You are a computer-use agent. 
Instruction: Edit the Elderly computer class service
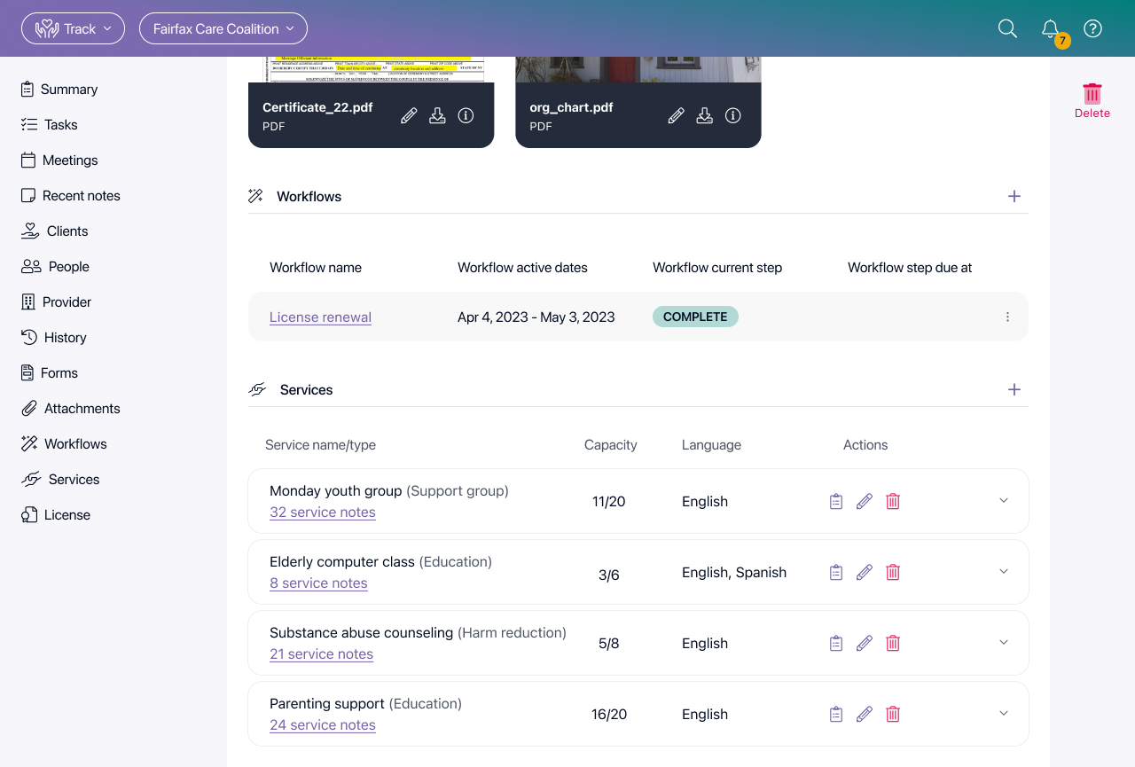pos(865,572)
